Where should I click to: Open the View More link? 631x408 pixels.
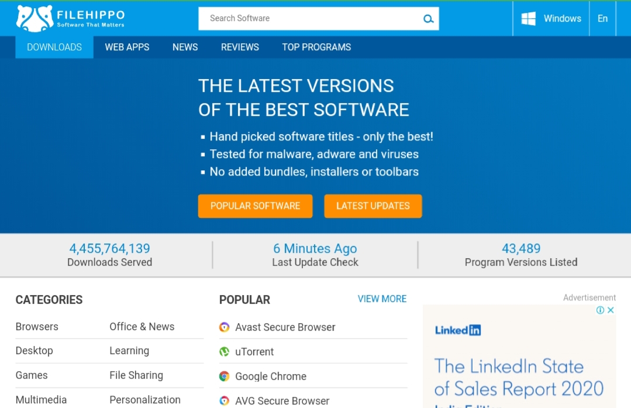coord(382,299)
